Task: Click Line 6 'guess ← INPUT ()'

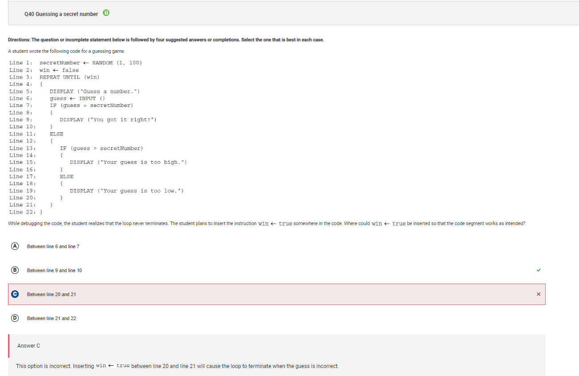Action: tap(77, 99)
